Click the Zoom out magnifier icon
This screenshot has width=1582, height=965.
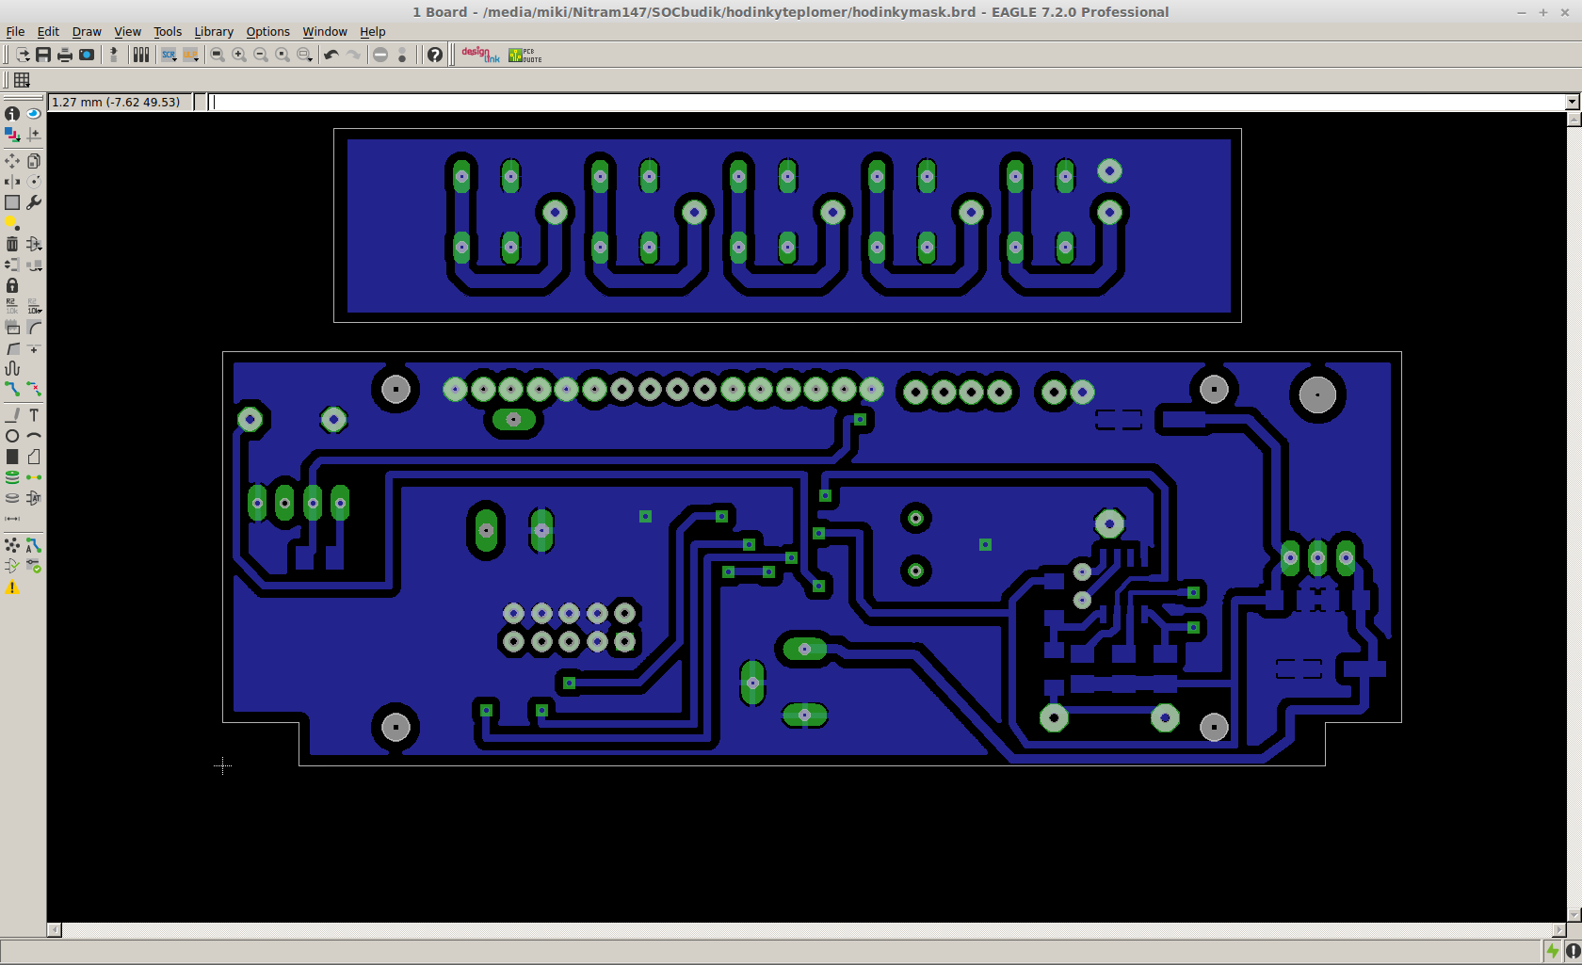click(261, 55)
